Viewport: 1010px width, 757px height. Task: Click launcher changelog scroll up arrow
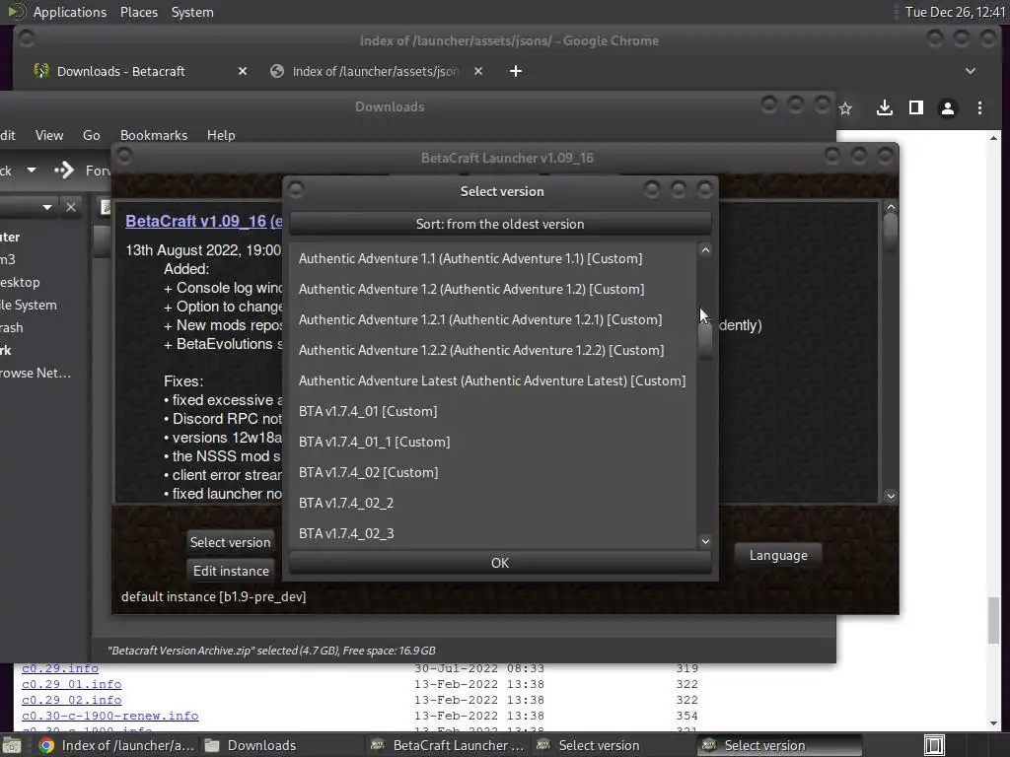coord(891,207)
